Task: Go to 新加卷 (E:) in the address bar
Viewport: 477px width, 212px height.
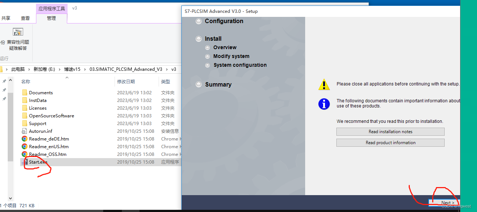Action: 44,69
